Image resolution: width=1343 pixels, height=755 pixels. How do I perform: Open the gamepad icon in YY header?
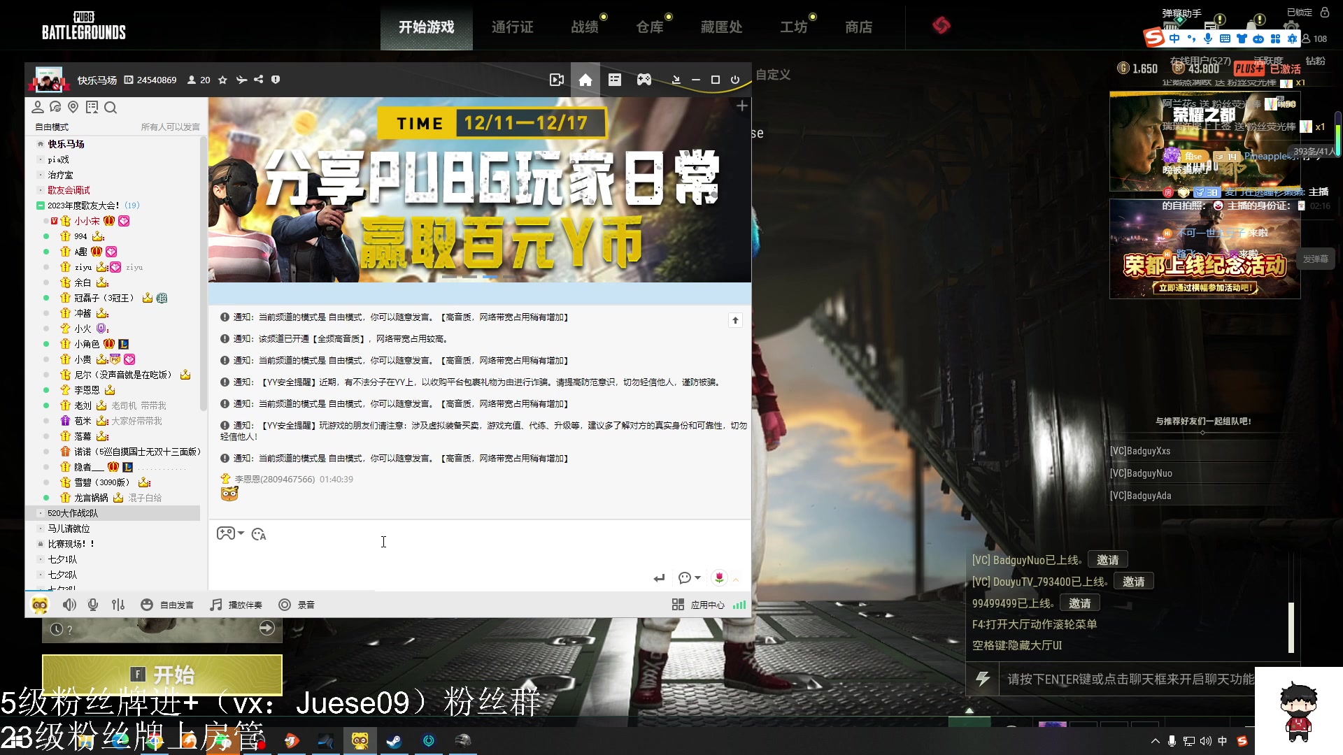tap(644, 80)
